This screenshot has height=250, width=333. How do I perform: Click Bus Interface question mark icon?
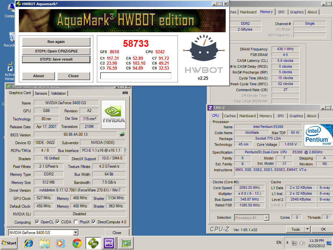tap(125, 150)
